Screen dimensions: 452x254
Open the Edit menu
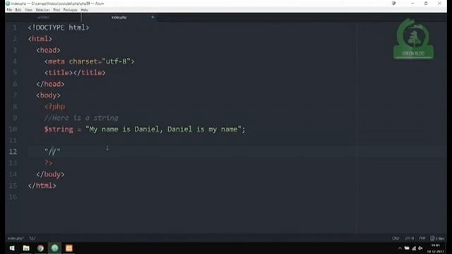18,10
